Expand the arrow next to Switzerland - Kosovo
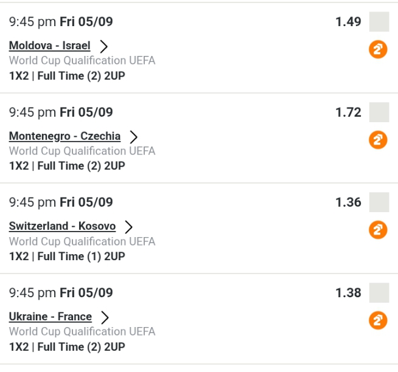The height and width of the screenshot is (372, 398). pos(128,227)
